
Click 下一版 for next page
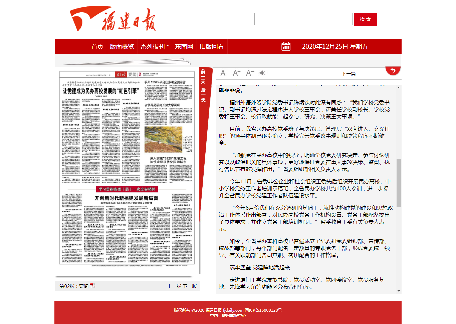[x=190, y=286]
